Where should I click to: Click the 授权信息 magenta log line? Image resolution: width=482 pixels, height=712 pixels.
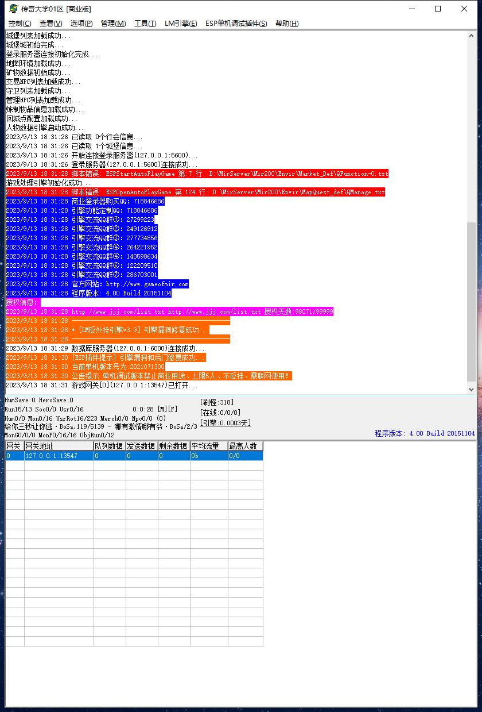[24, 302]
